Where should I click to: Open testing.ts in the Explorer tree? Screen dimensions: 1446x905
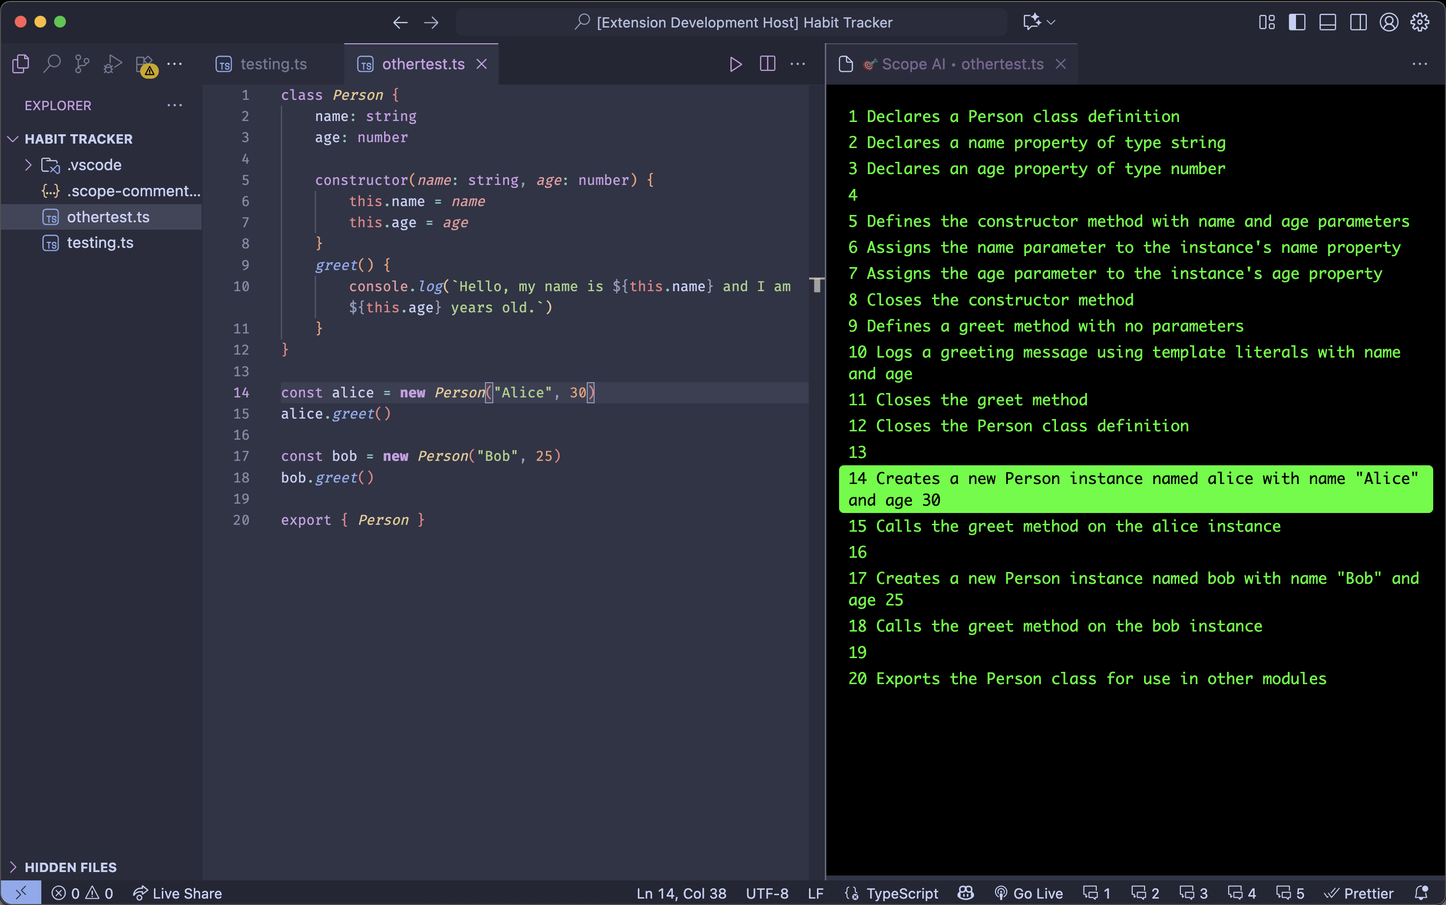[x=100, y=242]
